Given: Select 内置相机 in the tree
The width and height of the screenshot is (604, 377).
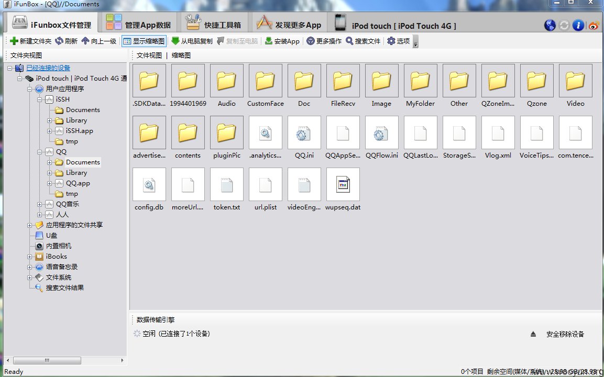Looking at the screenshot, I should pyautogui.click(x=59, y=246).
